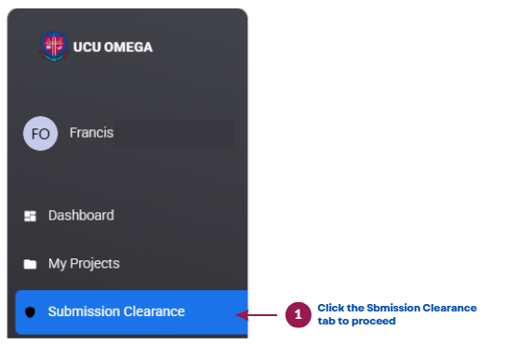Click the redacted surname block beside Francis
Image resolution: width=505 pixels, height=344 pixels.
(174, 133)
